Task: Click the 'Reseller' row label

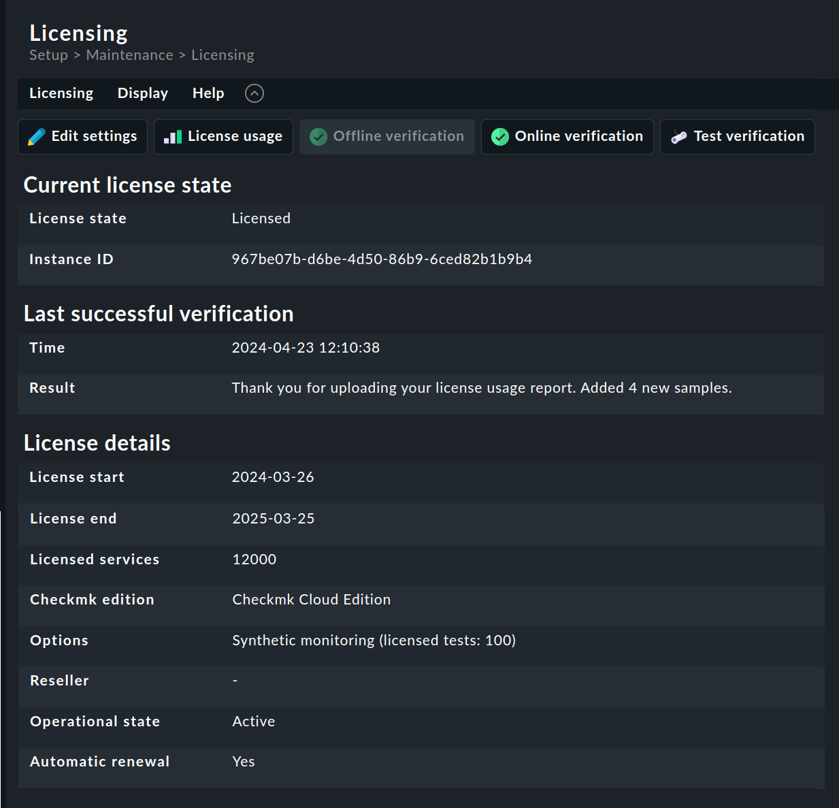Action: [59, 681]
